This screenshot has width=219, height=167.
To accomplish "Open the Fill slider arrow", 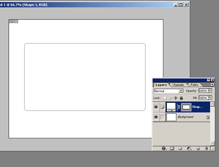I will click(210, 97).
